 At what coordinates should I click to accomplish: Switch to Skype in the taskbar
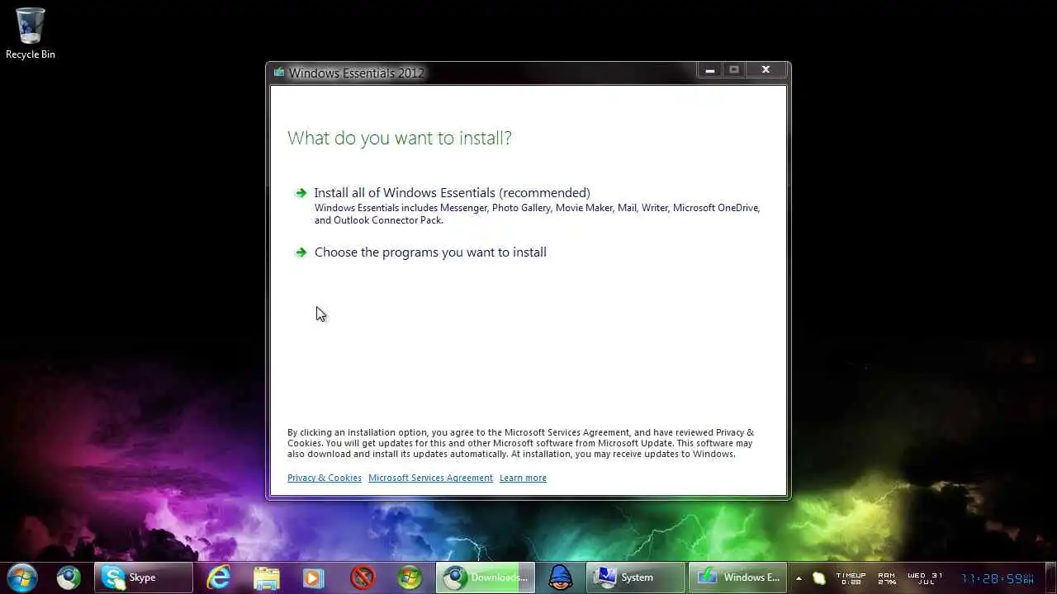point(143,577)
